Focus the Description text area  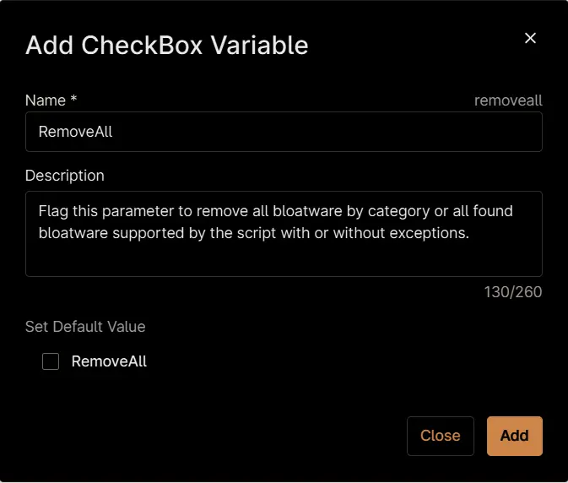coord(284,234)
